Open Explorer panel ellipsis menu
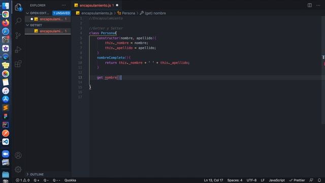This screenshot has height=183, width=325. pyautogui.click(x=64, y=5)
